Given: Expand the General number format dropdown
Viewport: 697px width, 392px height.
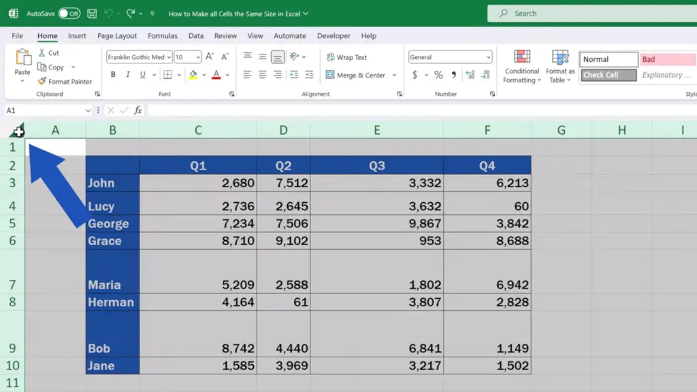Looking at the screenshot, I should pyautogui.click(x=489, y=57).
